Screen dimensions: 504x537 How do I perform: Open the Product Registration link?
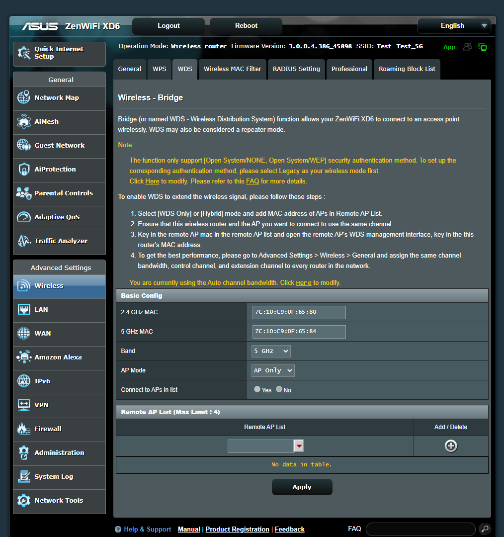[237, 529]
